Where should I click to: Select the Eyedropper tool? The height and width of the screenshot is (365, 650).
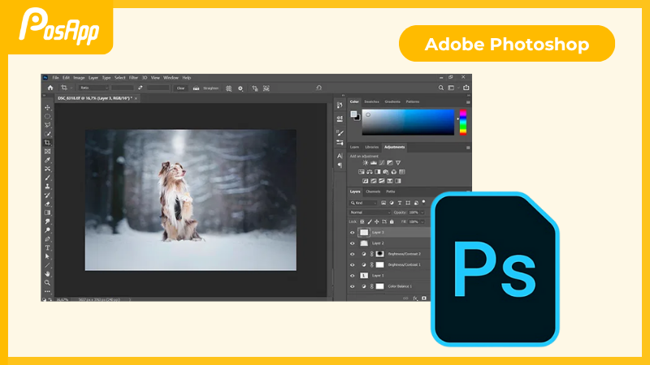[47, 160]
